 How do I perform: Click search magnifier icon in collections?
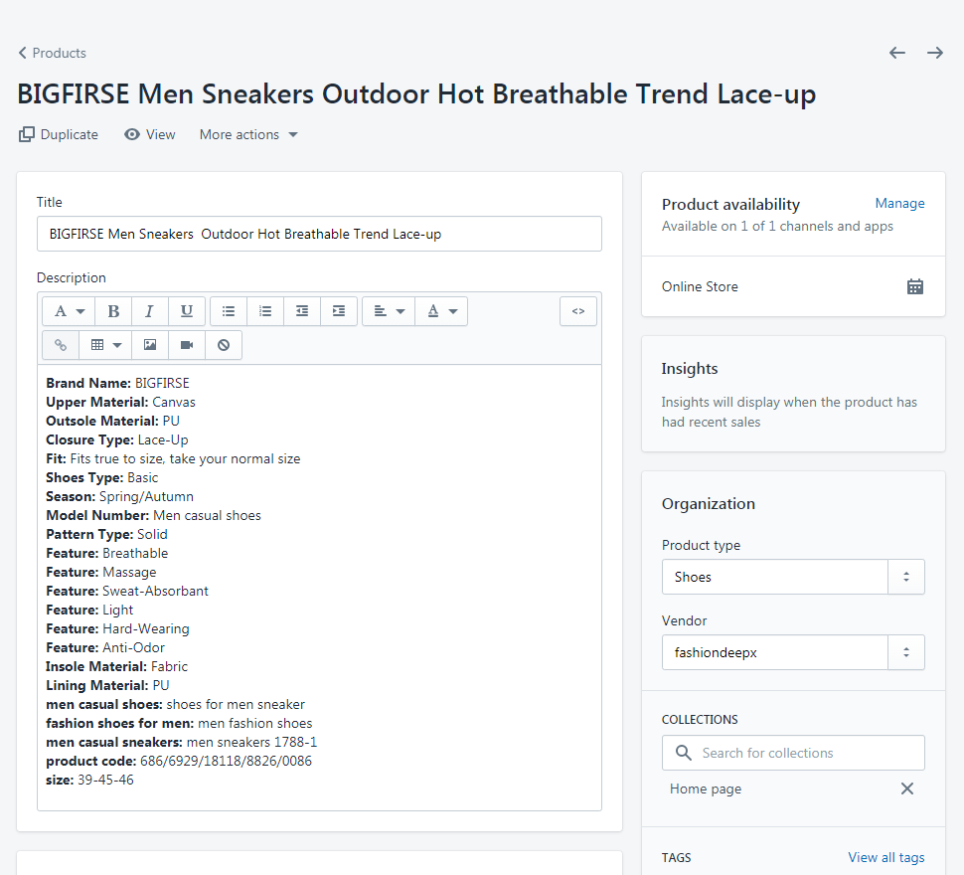[683, 753]
